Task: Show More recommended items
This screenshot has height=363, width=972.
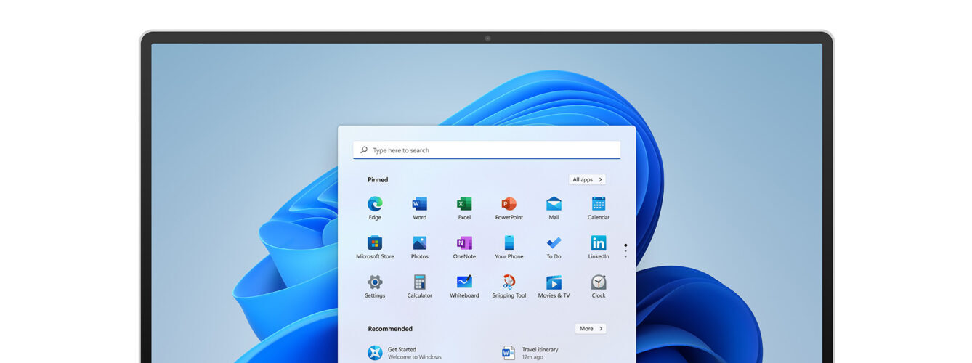Action: point(590,329)
